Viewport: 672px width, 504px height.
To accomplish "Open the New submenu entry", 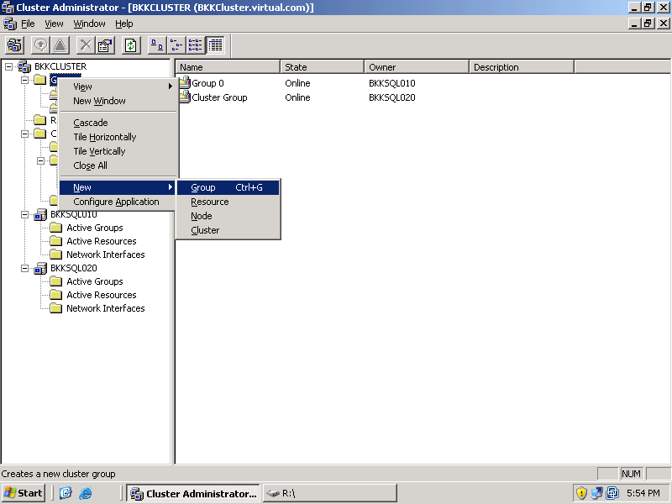I will (x=118, y=187).
